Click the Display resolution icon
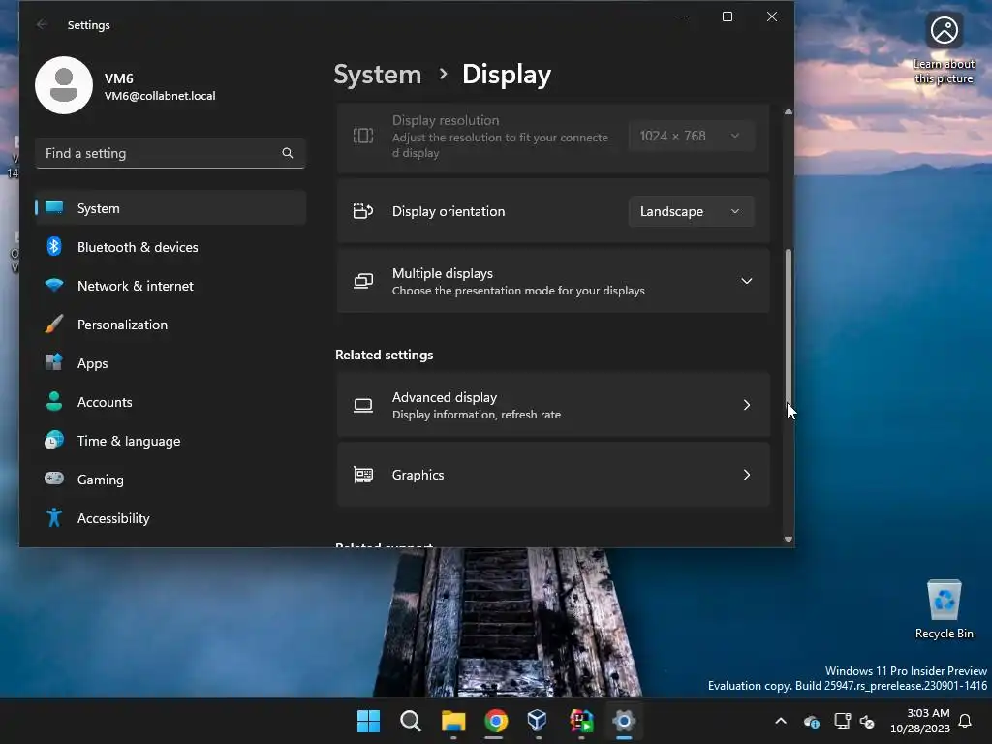 pyautogui.click(x=363, y=136)
